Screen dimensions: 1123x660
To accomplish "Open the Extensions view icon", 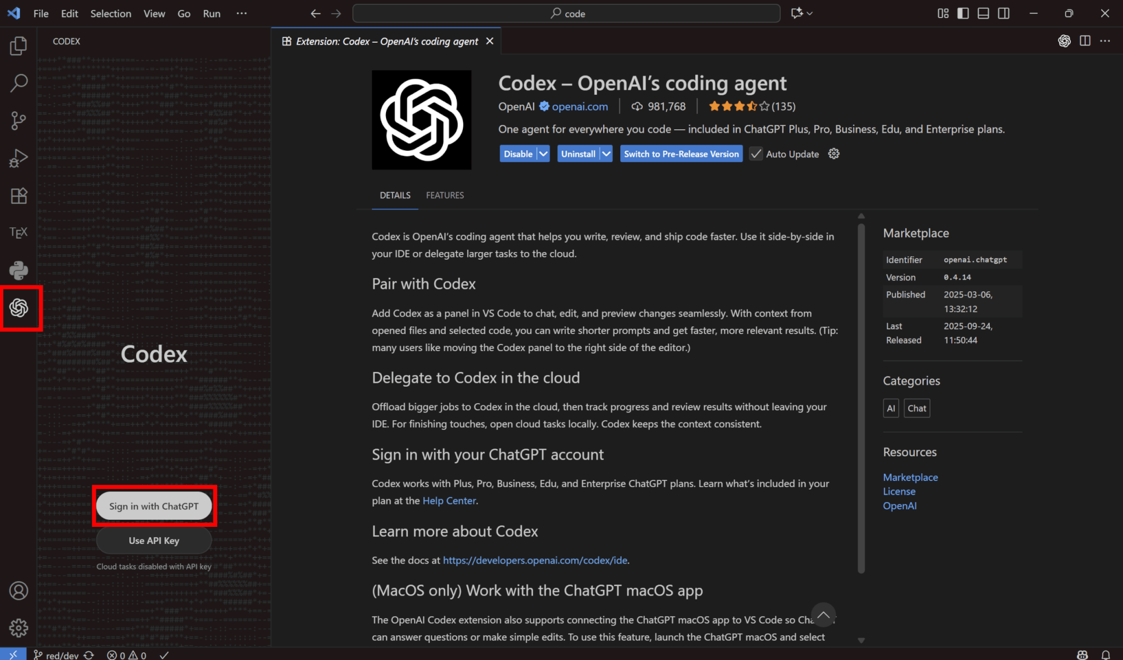I will coord(19,196).
